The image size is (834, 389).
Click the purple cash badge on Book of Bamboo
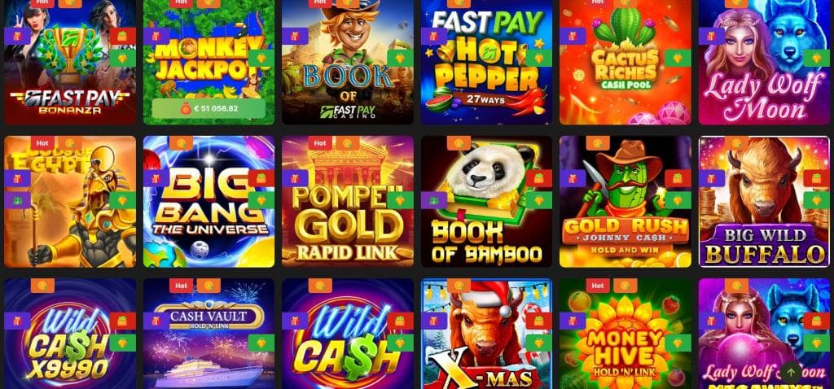[x=434, y=200]
